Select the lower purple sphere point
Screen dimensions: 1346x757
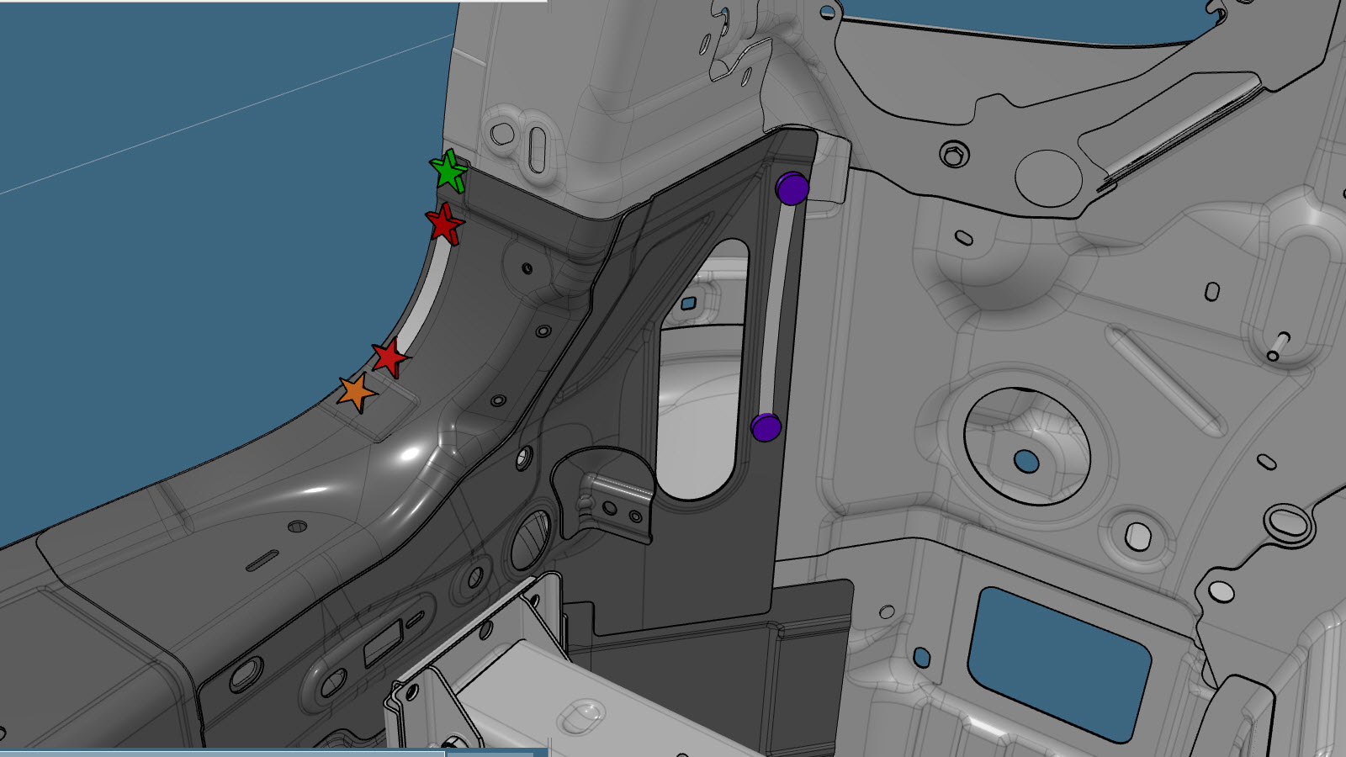(x=766, y=427)
